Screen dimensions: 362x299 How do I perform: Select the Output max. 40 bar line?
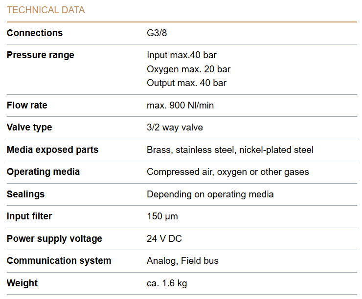186,83
